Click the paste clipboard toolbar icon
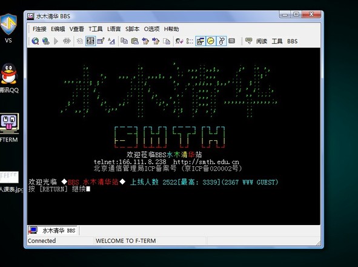The height and width of the screenshot is (267, 358). tap(134, 41)
